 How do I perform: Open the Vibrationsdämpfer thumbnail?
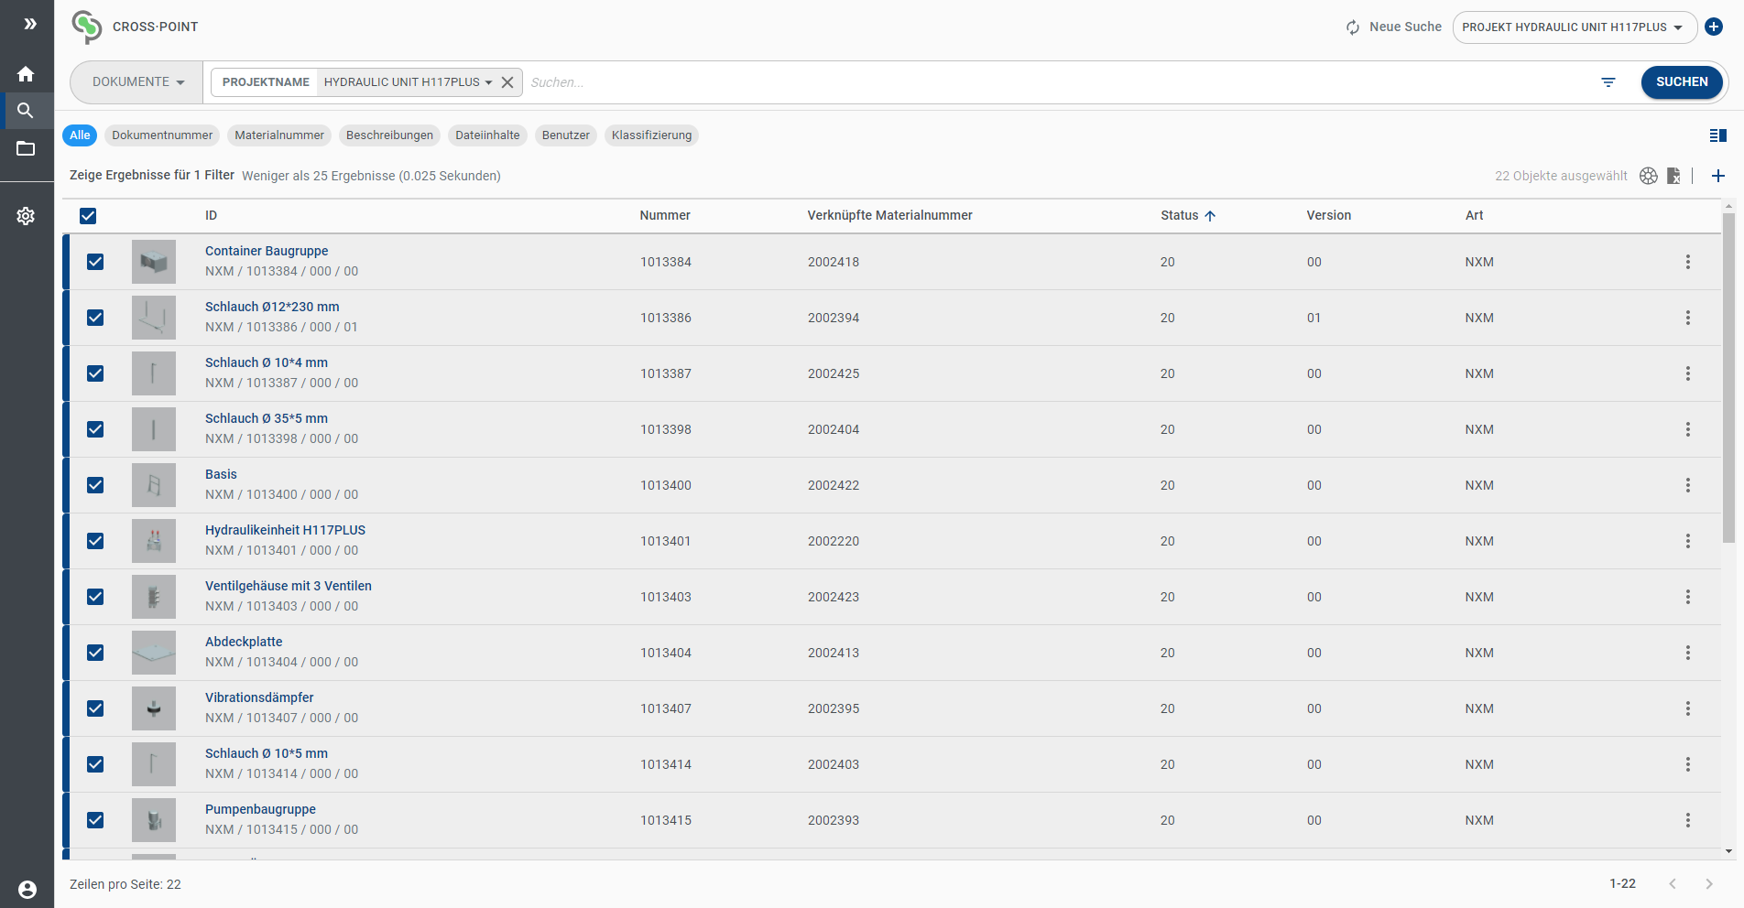click(154, 708)
